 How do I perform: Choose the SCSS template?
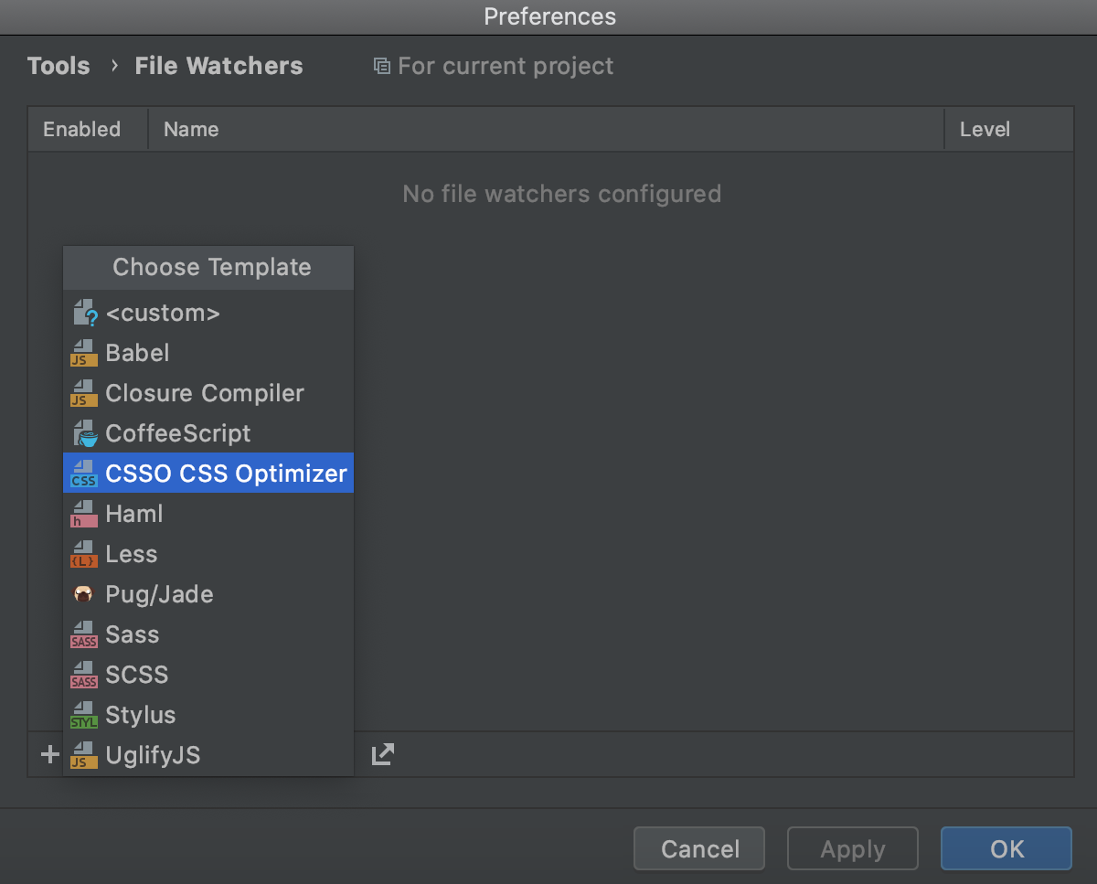coord(137,674)
